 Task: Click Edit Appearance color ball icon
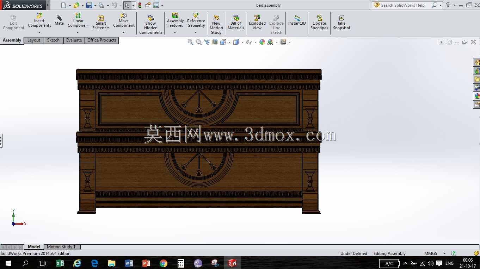click(x=262, y=42)
